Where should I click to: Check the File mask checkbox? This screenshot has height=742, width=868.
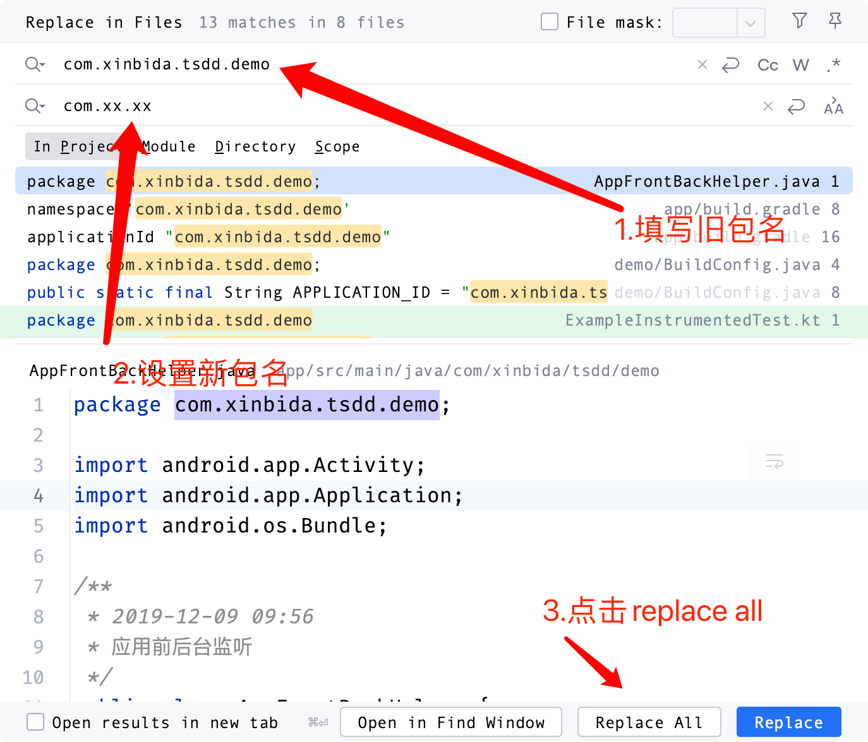point(550,22)
